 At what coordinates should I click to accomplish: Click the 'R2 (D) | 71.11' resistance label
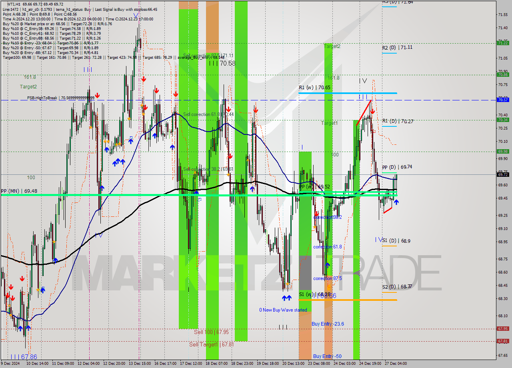397,47
